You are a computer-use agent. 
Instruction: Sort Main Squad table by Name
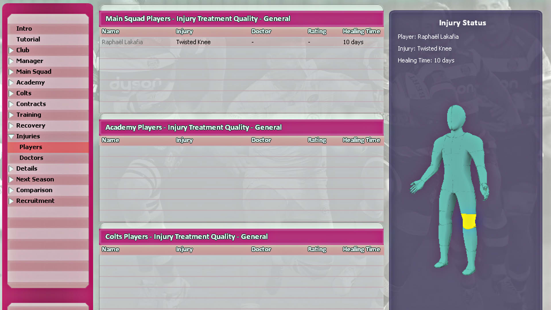pyautogui.click(x=110, y=31)
